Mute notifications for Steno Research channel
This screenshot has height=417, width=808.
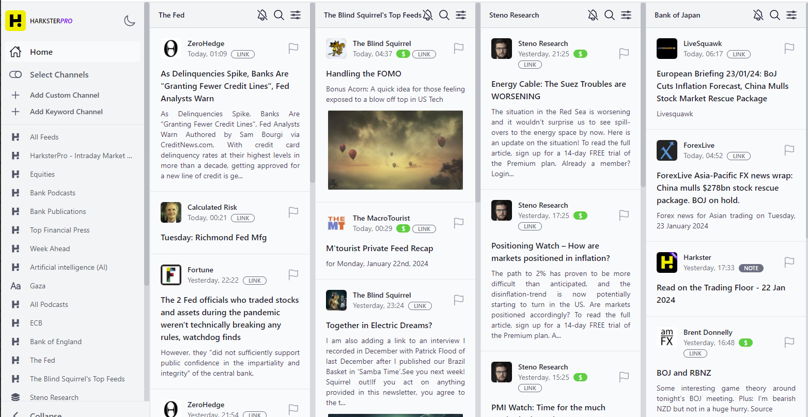click(593, 15)
